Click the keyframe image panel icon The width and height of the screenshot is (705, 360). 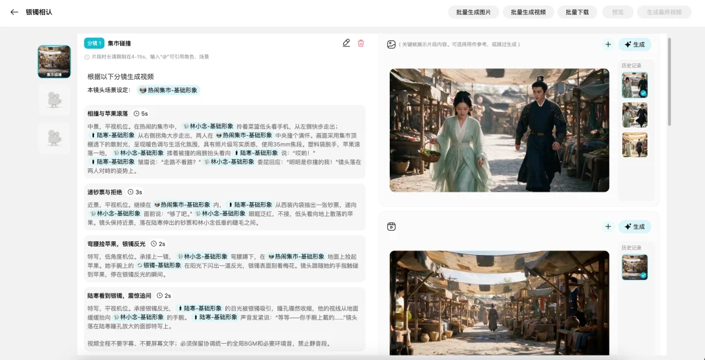[391, 44]
